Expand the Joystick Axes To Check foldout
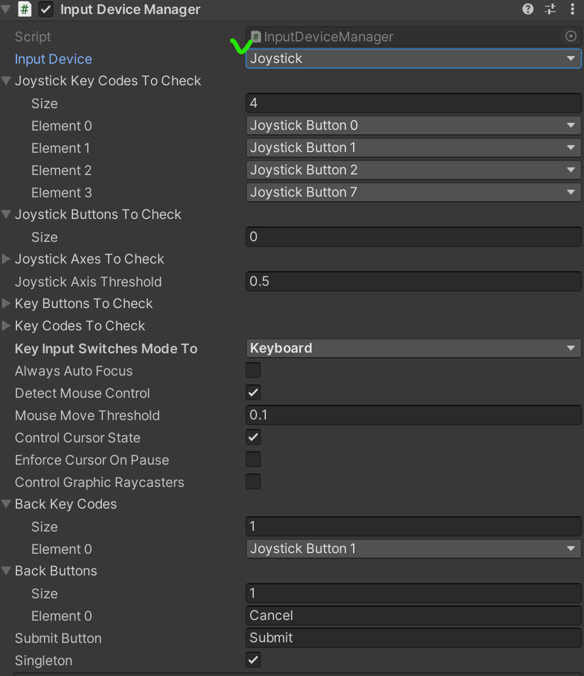Screen dimensions: 584x676 coord(6,259)
